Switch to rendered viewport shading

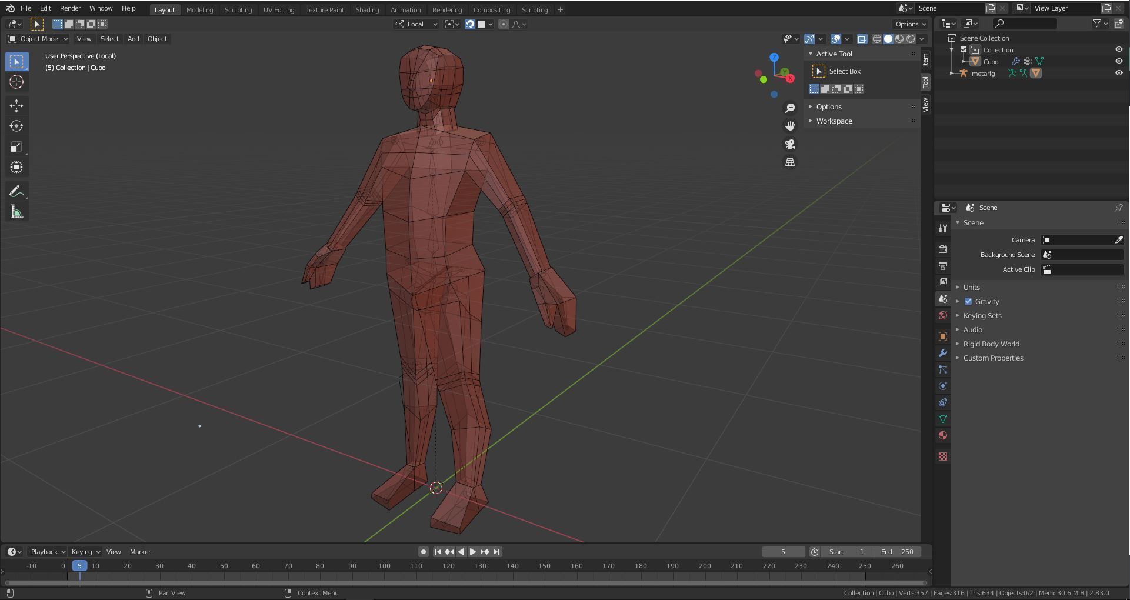click(911, 39)
